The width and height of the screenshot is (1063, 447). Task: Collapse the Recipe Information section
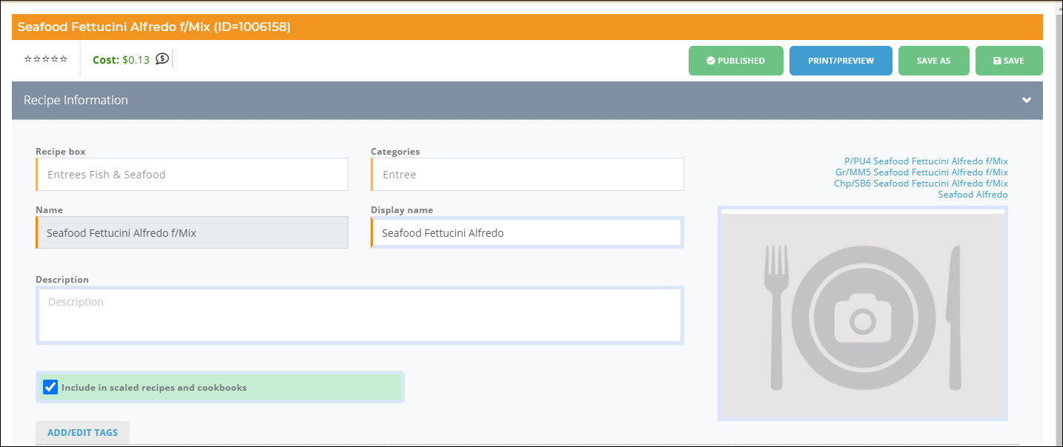click(x=1027, y=99)
